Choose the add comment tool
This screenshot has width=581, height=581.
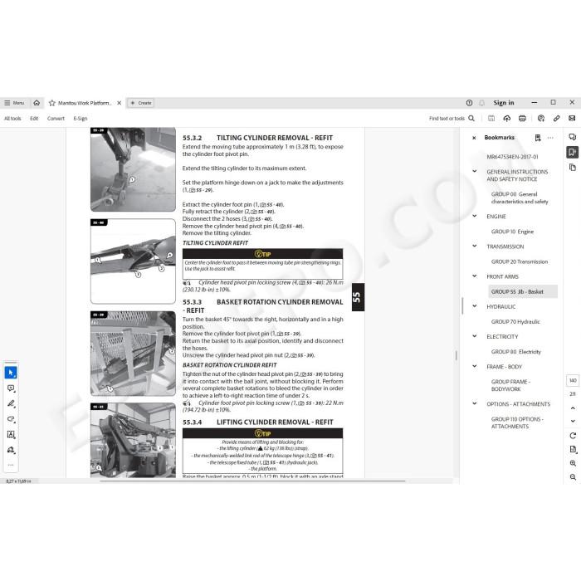pos(11,388)
